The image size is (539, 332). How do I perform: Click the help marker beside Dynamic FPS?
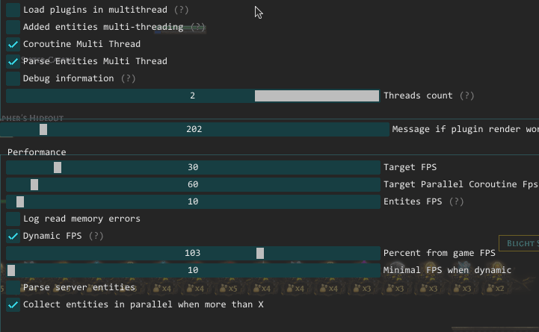pyautogui.click(x=96, y=236)
